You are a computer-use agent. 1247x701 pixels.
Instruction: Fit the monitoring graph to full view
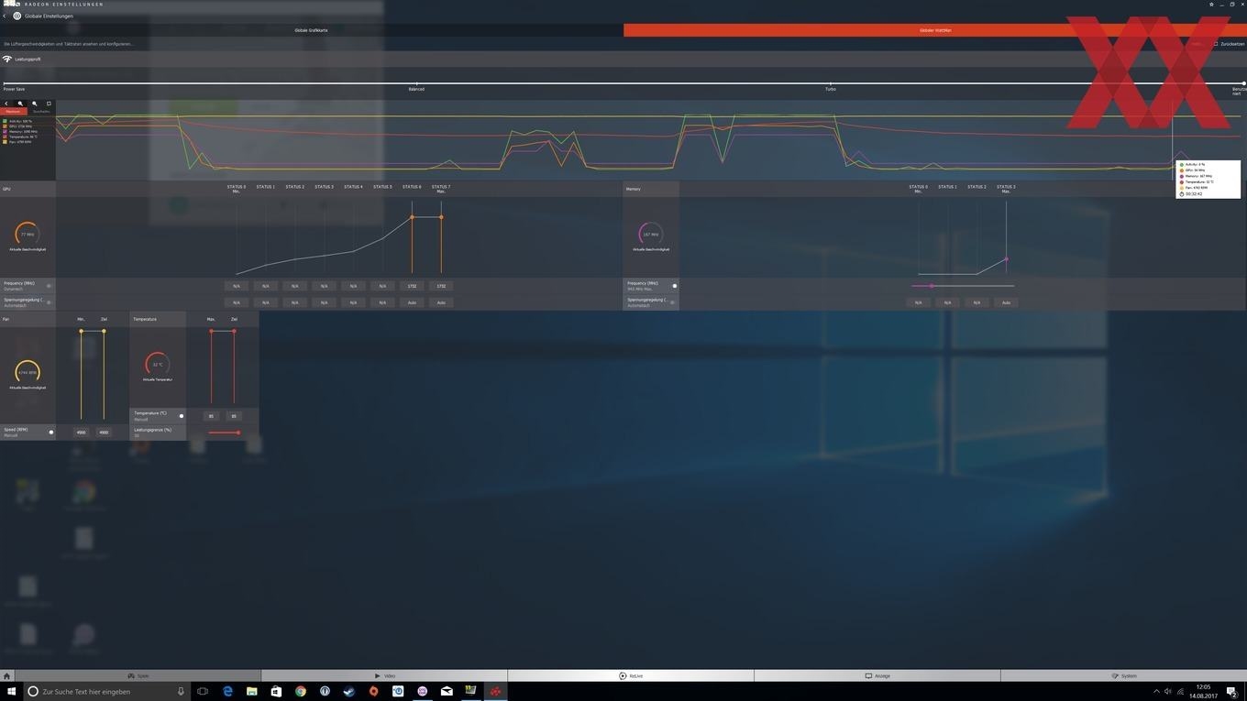coord(49,104)
